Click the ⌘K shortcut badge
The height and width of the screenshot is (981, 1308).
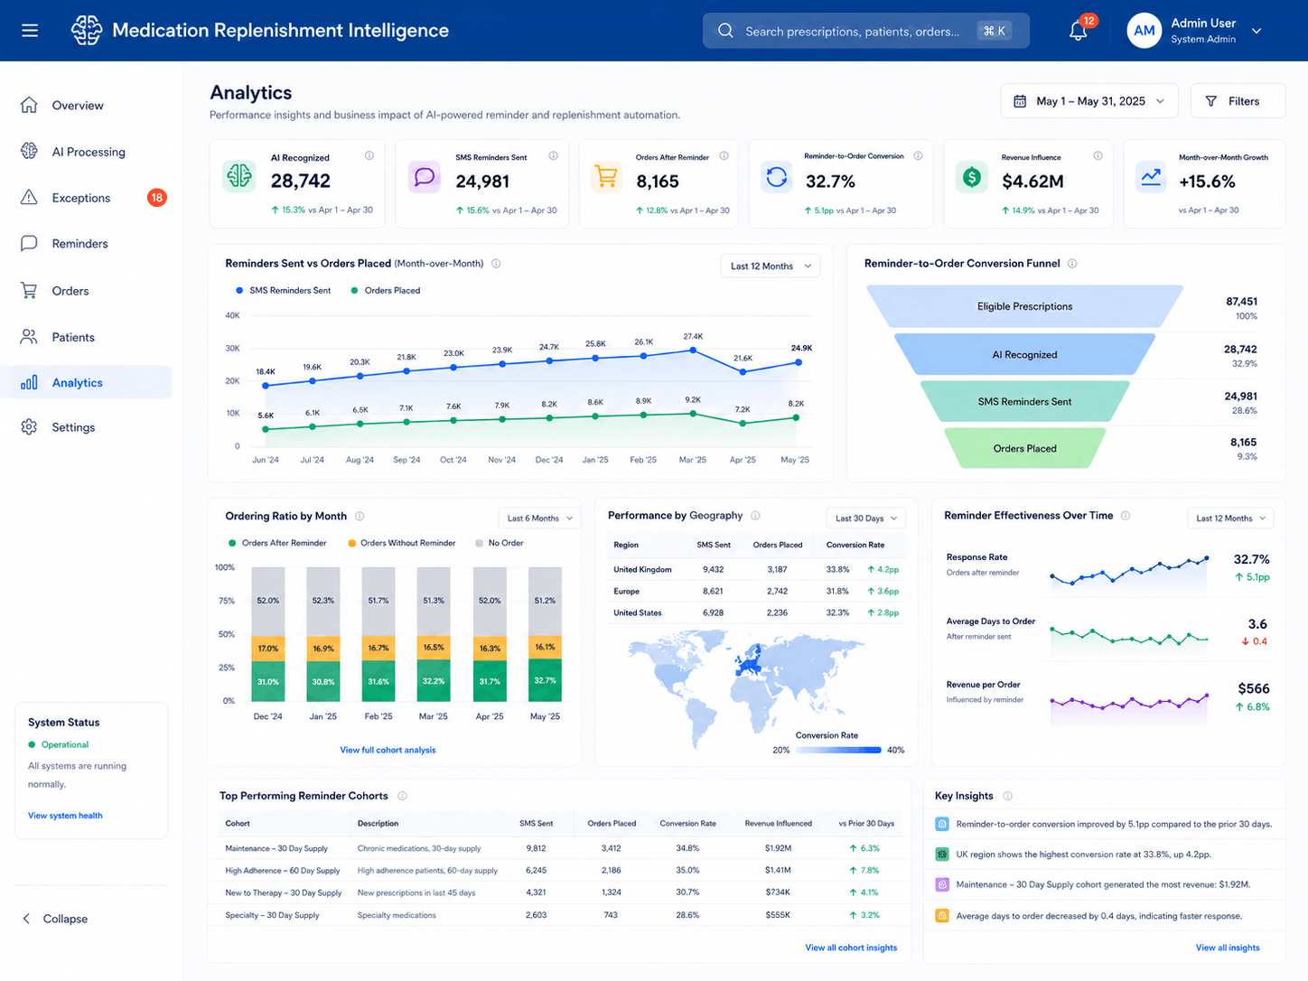point(995,31)
